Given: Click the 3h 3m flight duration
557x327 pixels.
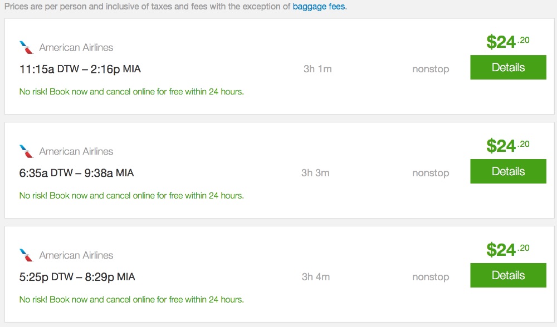Looking at the screenshot, I should (315, 173).
